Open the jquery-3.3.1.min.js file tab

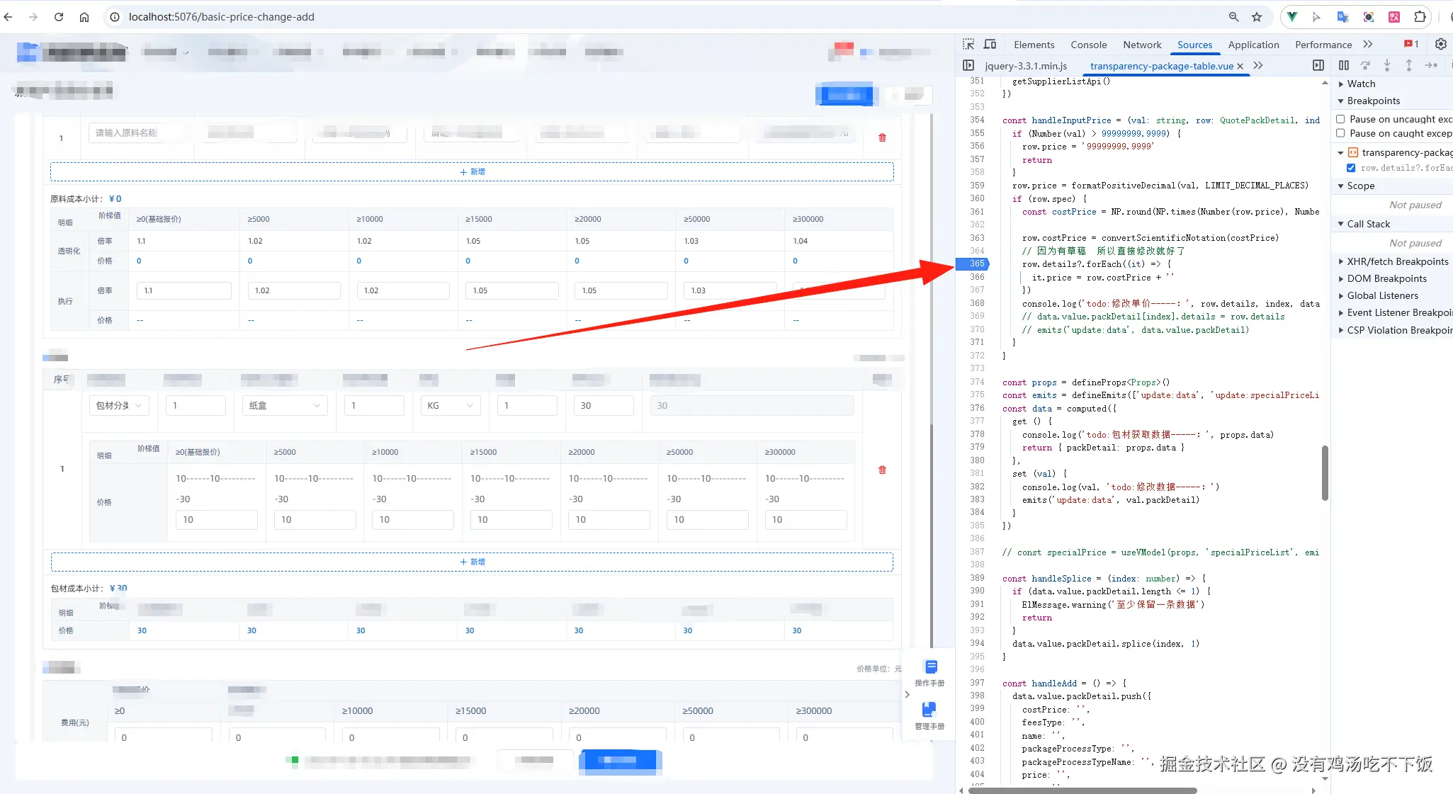[1025, 66]
